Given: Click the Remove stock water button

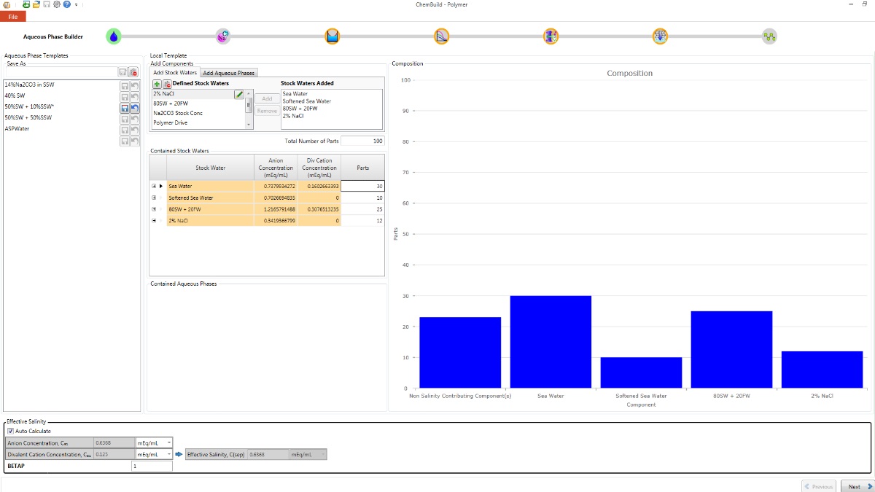Looking at the screenshot, I should [x=267, y=111].
